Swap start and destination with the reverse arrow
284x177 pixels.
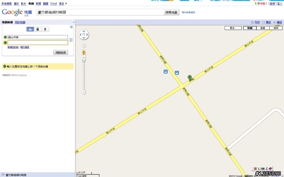point(71,40)
